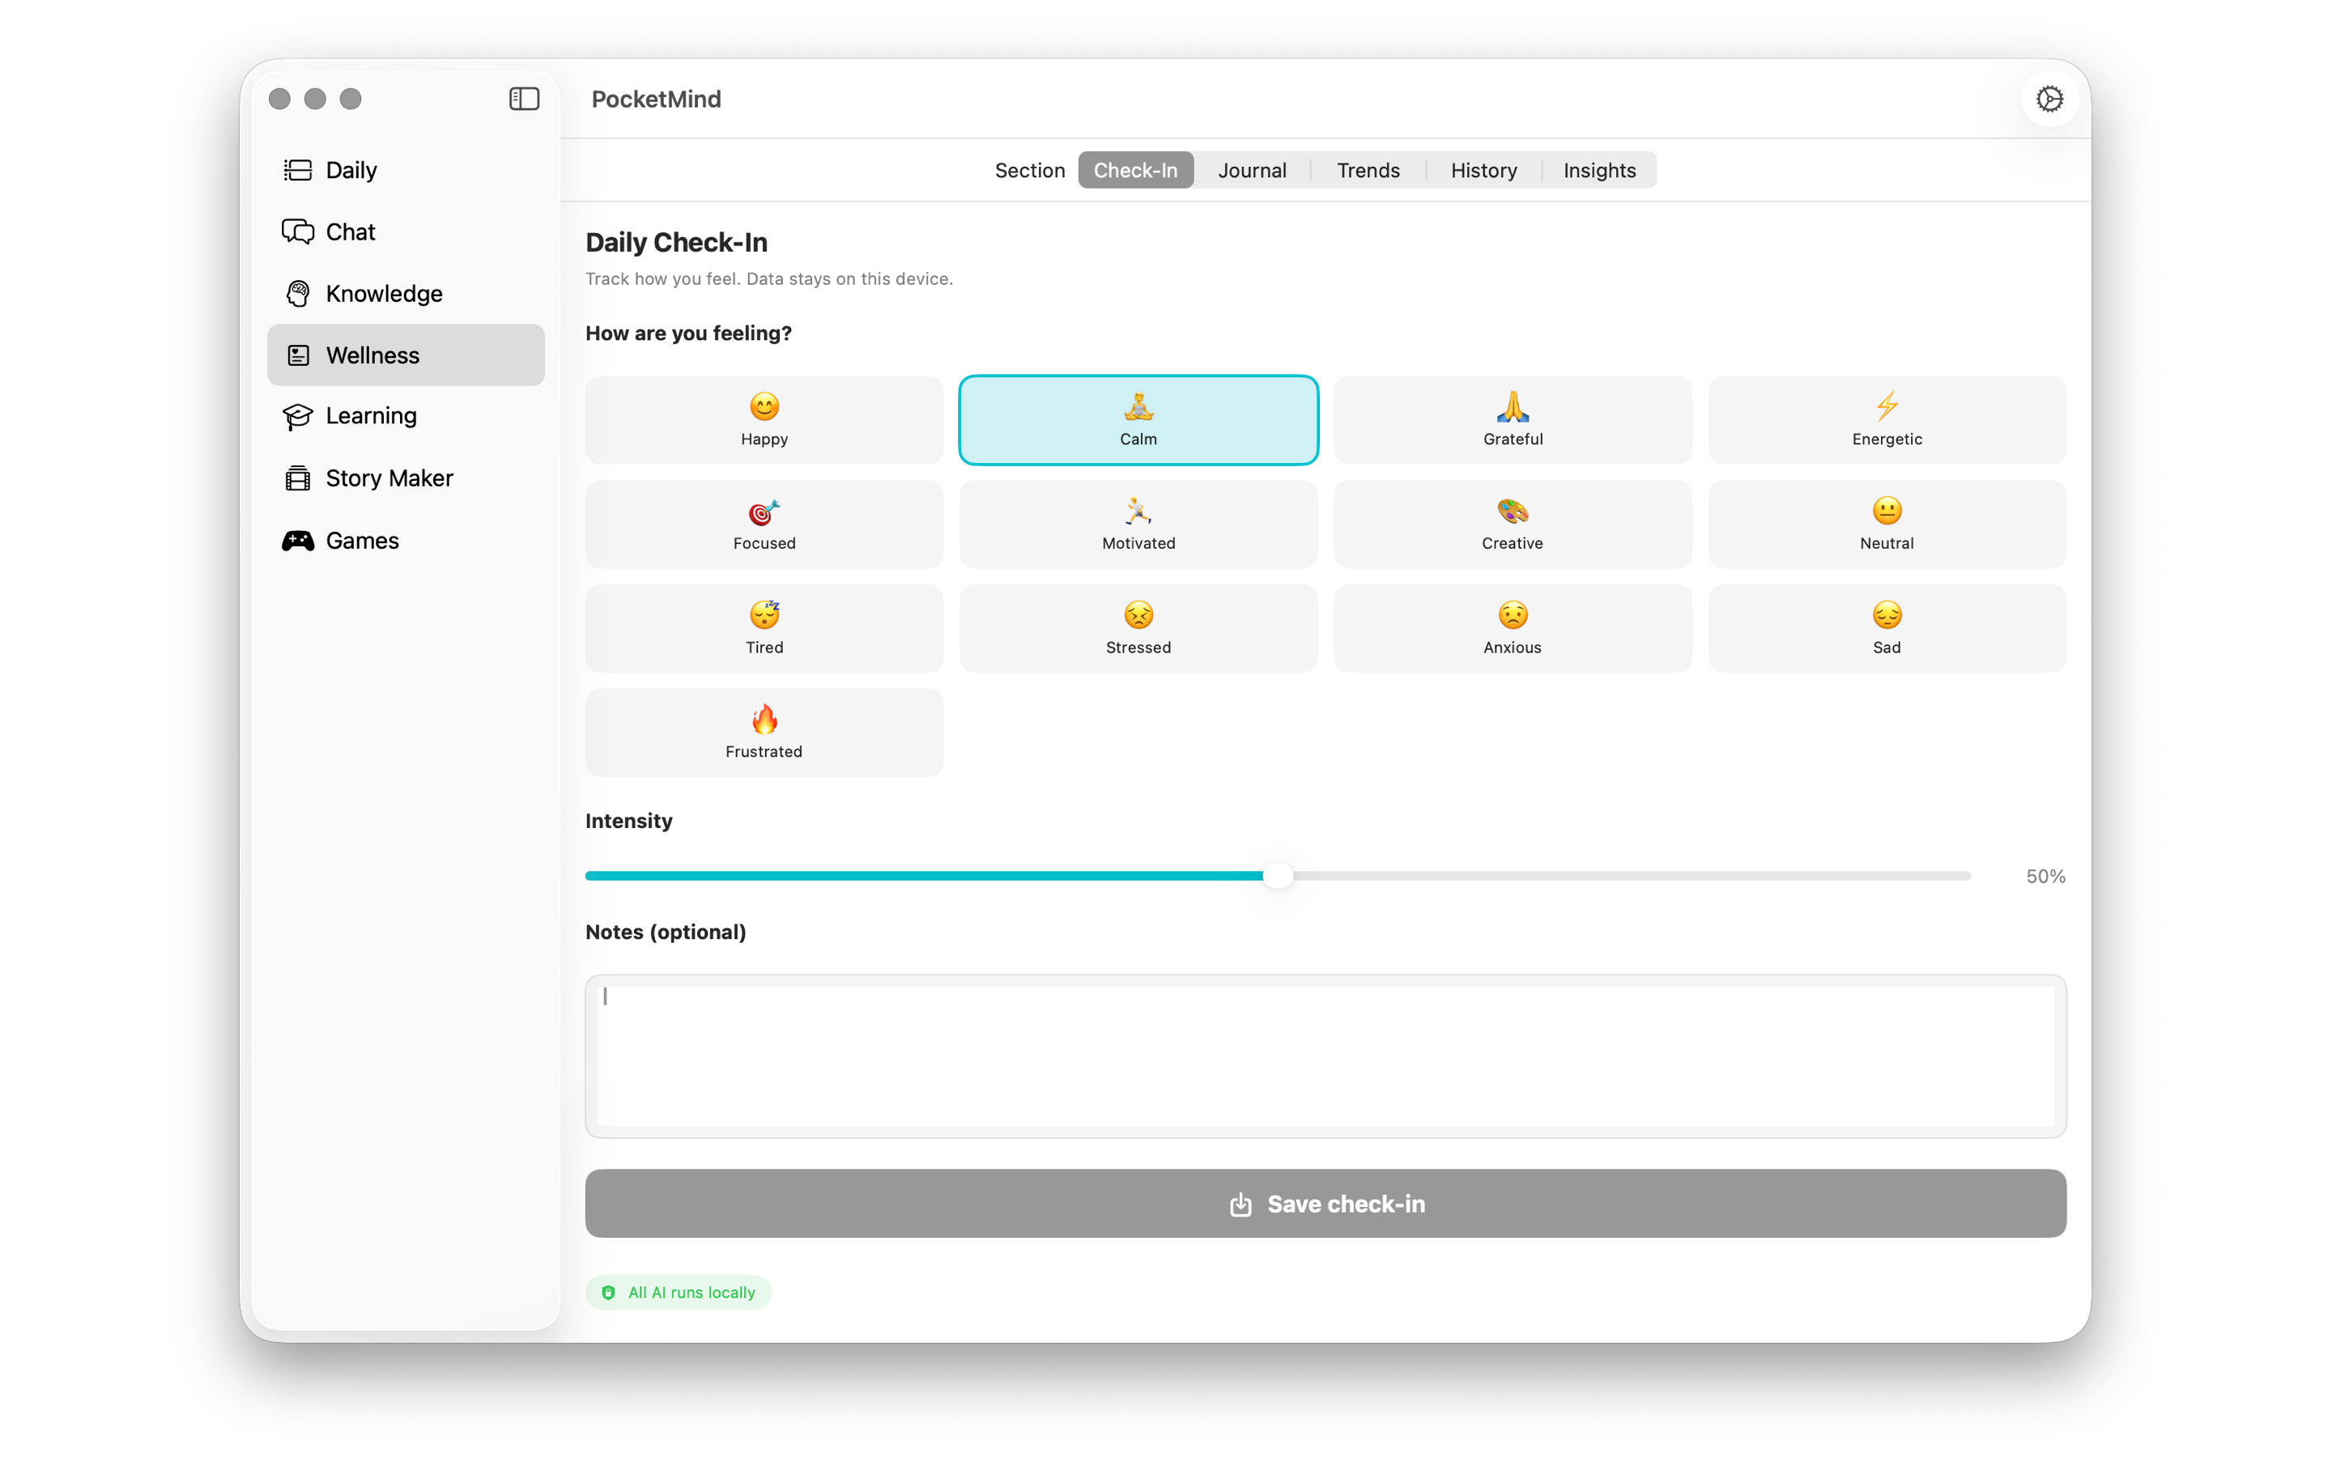Go to Knowledge in the sidebar
The height and width of the screenshot is (1457, 2332).
pos(406,294)
